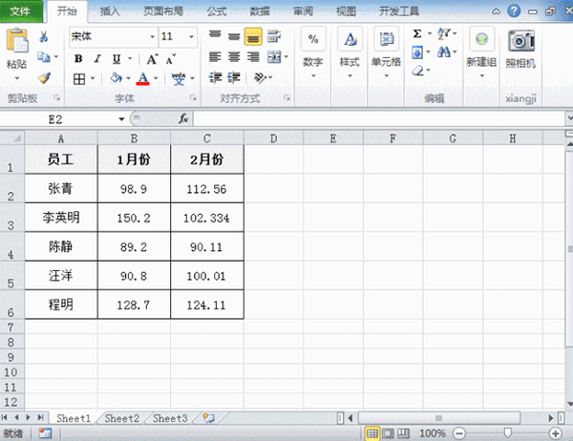Click the Insert Function fx icon
This screenshot has height=441, width=573.
click(182, 118)
